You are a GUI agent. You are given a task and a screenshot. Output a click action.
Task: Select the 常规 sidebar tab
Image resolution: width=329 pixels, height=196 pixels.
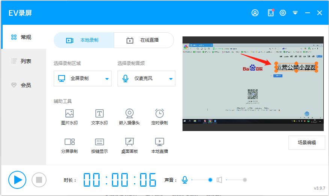24,37
